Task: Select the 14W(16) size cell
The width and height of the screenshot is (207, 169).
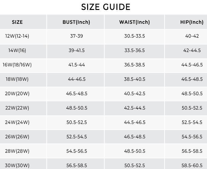Action: click(x=17, y=50)
